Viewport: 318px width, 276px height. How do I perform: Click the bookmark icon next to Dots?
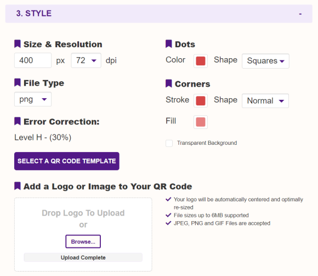tap(169, 44)
